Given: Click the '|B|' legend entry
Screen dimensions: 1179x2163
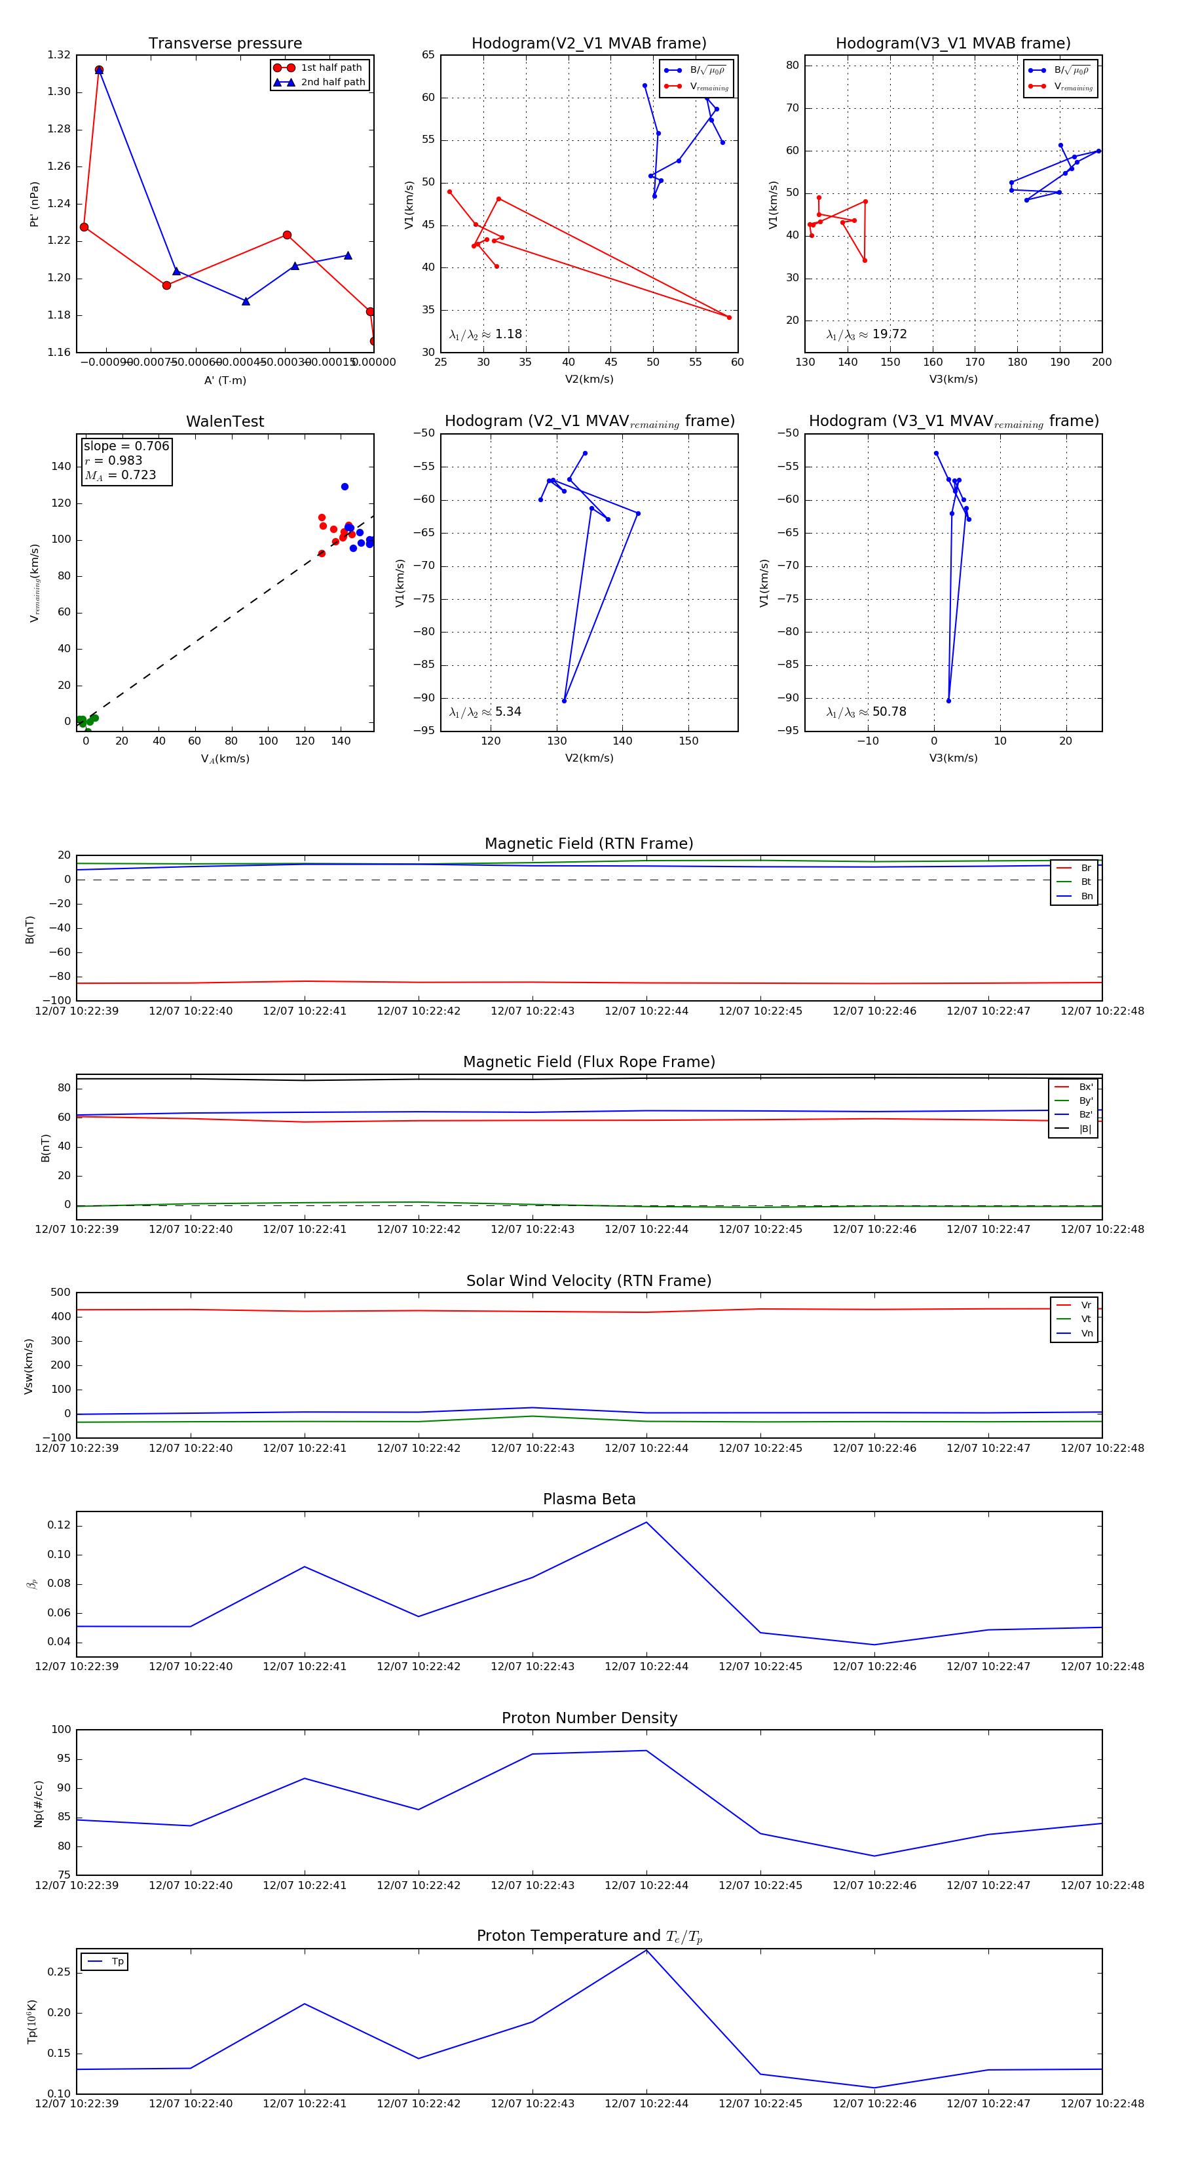Looking at the screenshot, I should tap(1074, 1129).
